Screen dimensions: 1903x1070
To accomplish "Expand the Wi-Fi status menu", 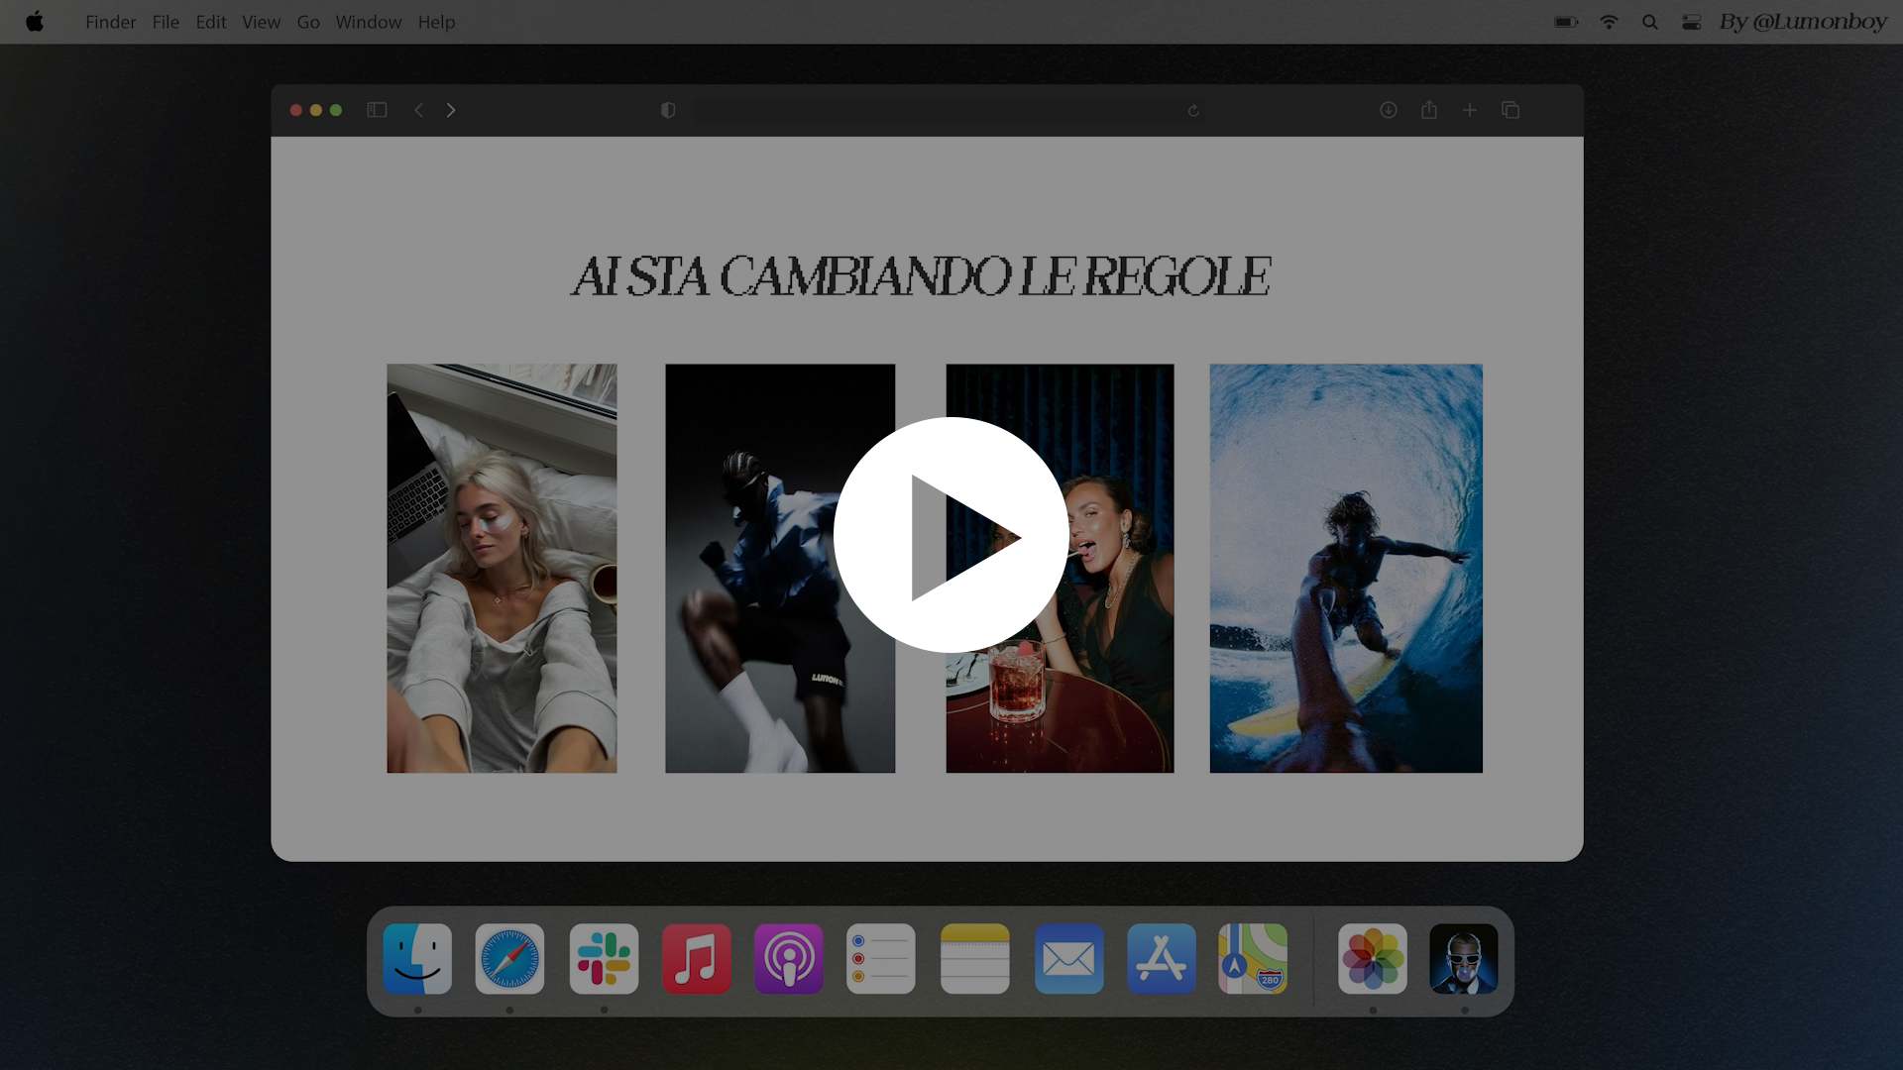I will tap(1609, 22).
